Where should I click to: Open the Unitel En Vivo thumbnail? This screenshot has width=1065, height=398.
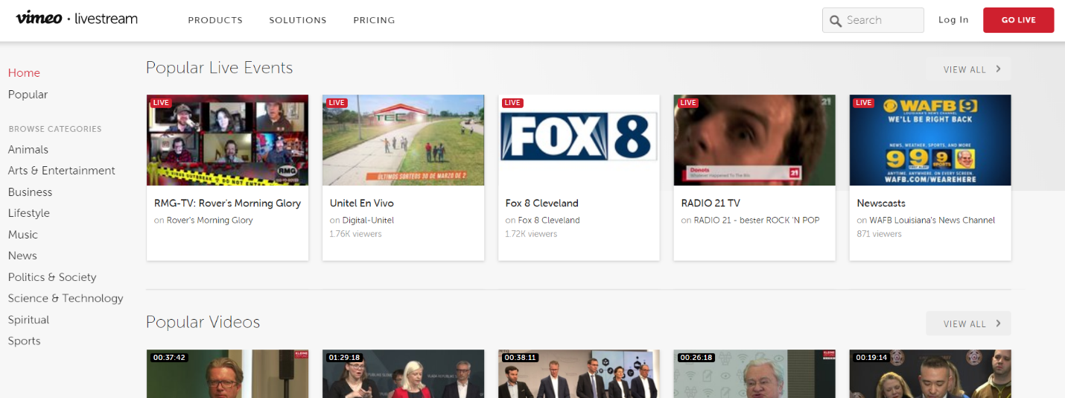point(403,140)
